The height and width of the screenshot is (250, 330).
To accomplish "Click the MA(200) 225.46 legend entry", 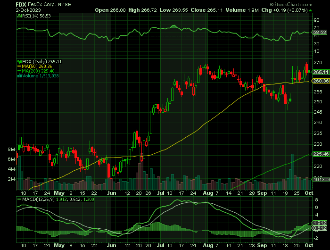I will click(x=36, y=71).
